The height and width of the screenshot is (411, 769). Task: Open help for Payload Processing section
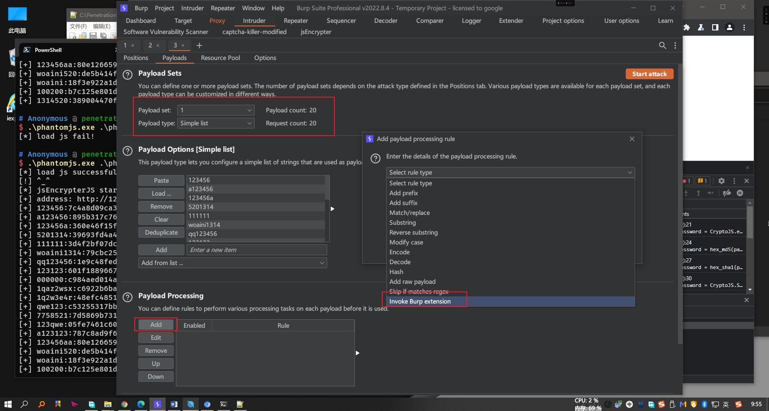click(x=128, y=297)
